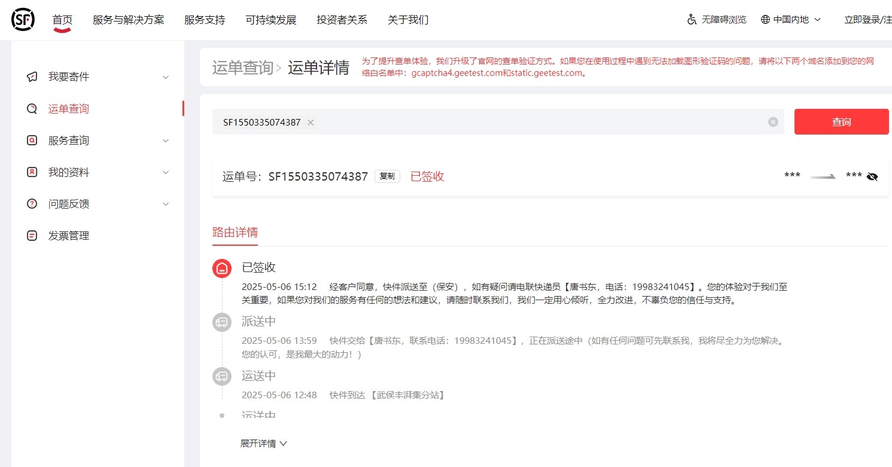Open the 关于我们 menu

click(x=408, y=20)
